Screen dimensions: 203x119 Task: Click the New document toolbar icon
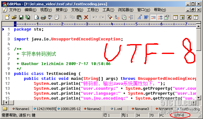(7, 17)
